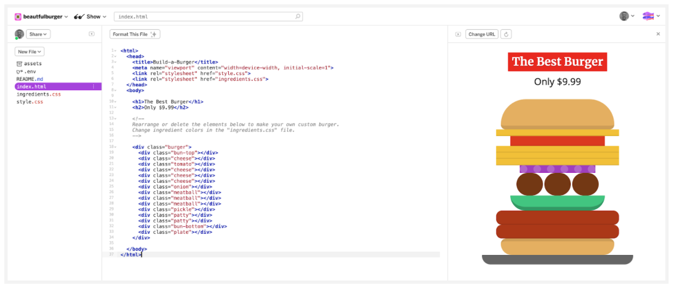Click the file search field showing index.html
Screen dimensions: 674x287
208,16
